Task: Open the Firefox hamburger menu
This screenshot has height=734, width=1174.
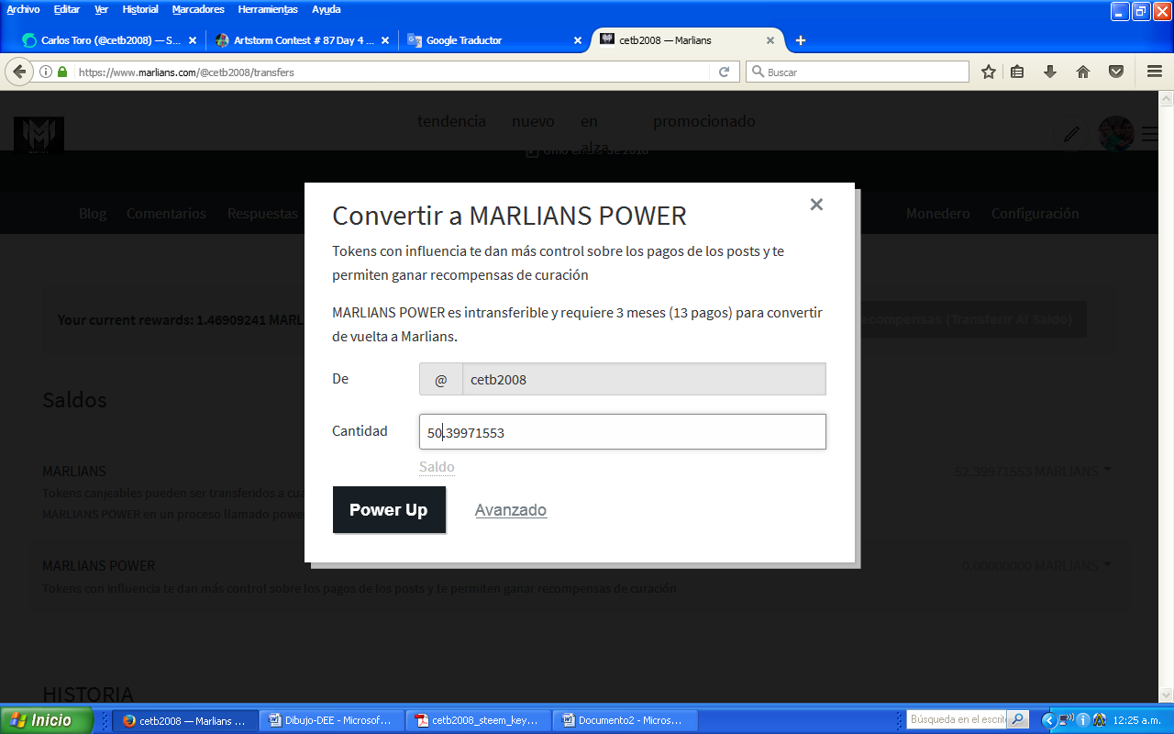Action: [x=1155, y=72]
